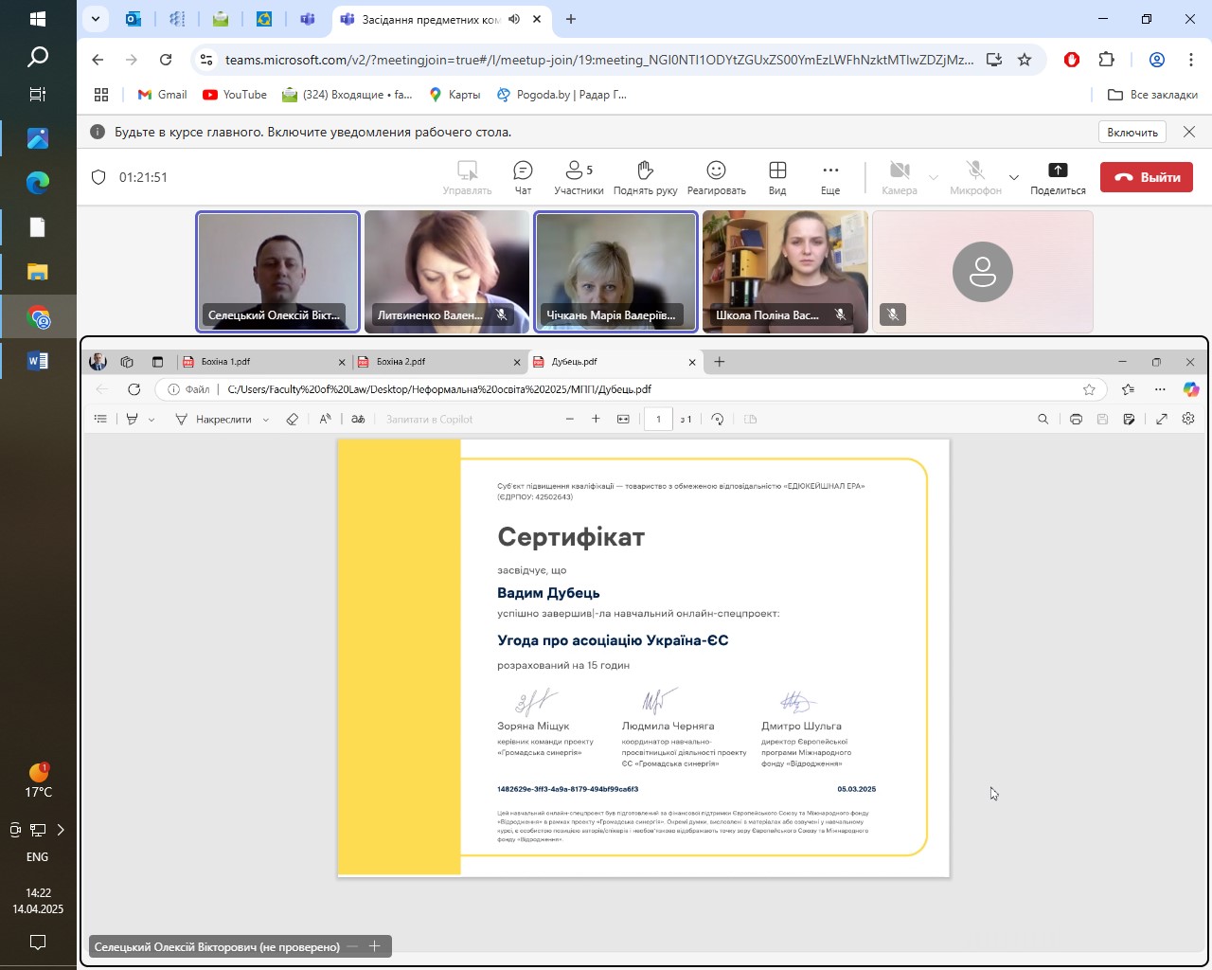The image size is (1212, 970).
Task: Open the tab search dropdown in Chrome
Action: 95,19
